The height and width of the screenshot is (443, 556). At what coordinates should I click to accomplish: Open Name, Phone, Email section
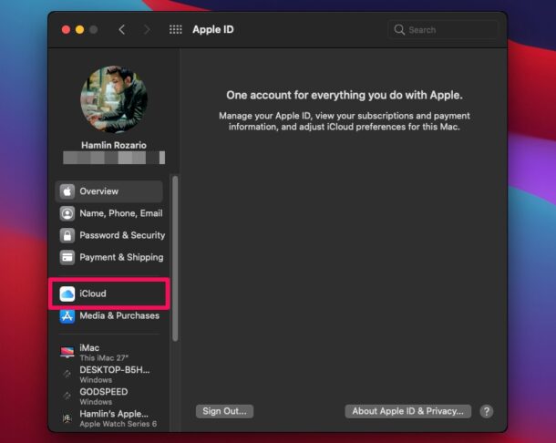(x=111, y=213)
